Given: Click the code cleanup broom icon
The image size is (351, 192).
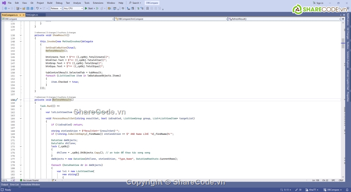Looking at the screenshot, I should pyautogui.click(x=53, y=180).
